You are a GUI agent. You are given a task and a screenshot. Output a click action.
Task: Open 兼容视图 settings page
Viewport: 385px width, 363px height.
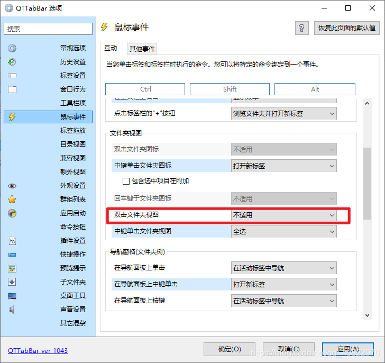coord(73,158)
